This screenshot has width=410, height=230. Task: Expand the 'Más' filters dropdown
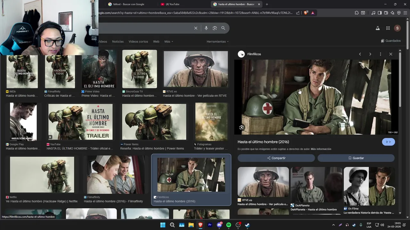coord(168,42)
